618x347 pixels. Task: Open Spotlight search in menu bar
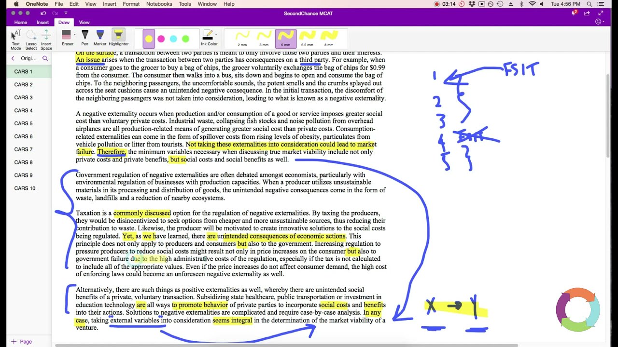590,4
